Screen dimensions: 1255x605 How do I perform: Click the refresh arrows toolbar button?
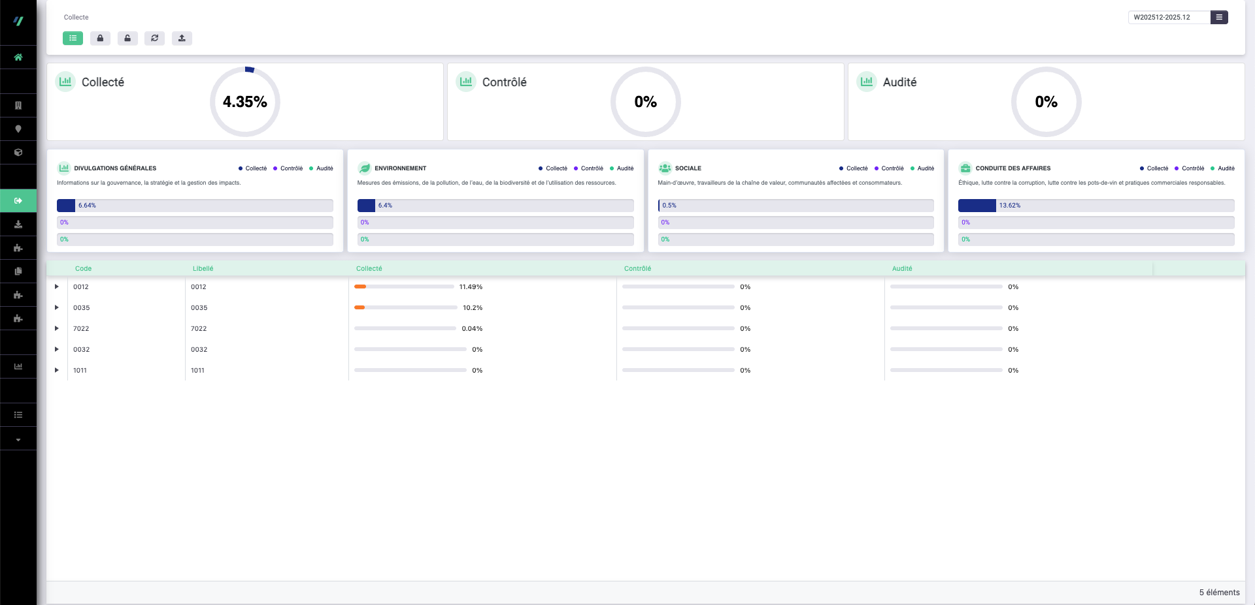[155, 39]
